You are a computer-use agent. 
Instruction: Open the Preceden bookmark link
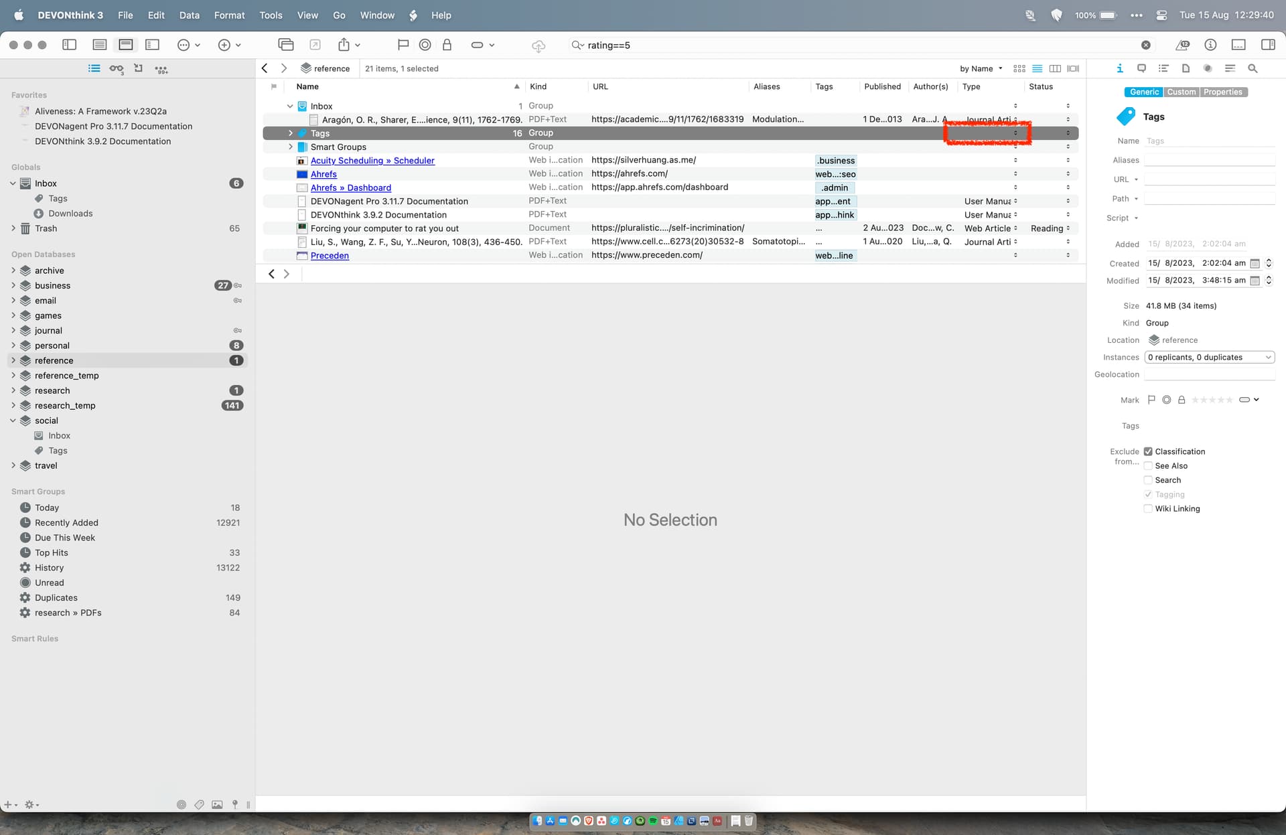coord(330,256)
